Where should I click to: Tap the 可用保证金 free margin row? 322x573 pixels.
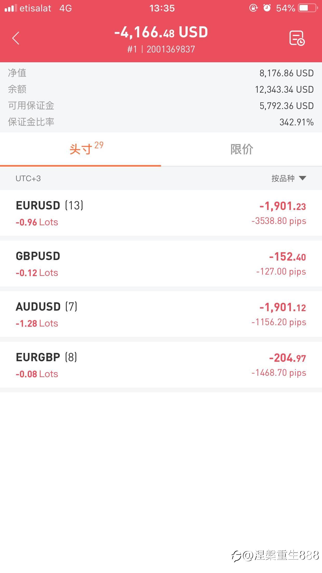(161, 106)
